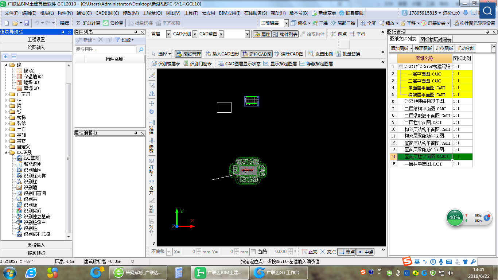Click 平行 parallel axis tool
The width and height of the screenshot is (498, 280).
358,34
